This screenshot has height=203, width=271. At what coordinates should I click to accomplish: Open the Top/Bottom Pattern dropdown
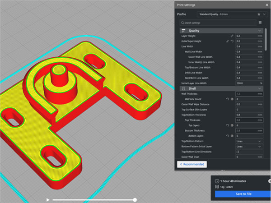tap(249, 141)
